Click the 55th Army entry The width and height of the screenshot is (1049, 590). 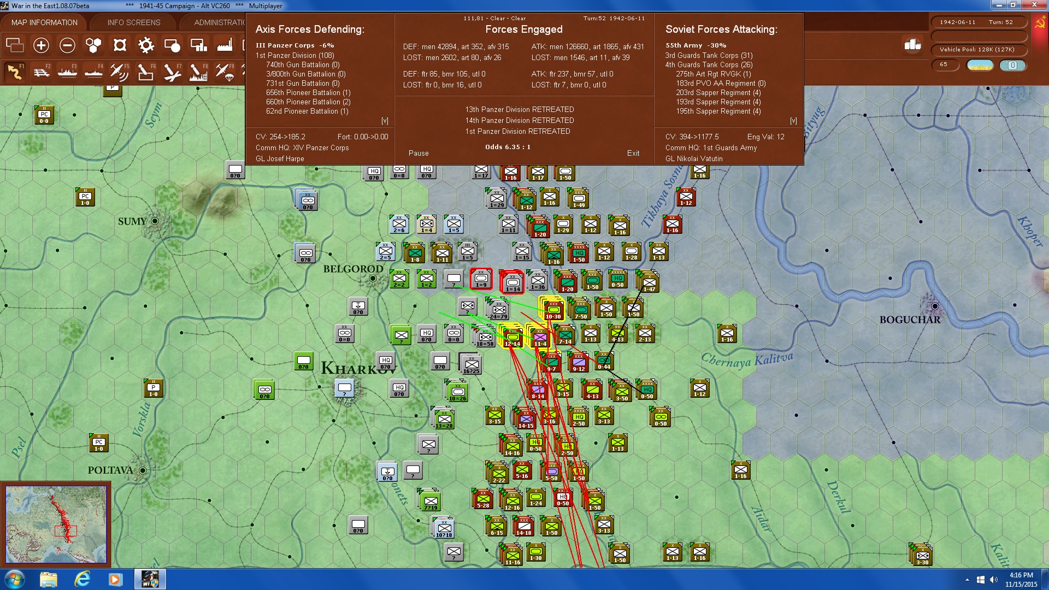696,45
